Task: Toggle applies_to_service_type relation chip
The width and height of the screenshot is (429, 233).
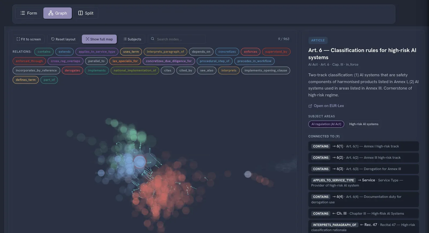Action: click(97, 52)
